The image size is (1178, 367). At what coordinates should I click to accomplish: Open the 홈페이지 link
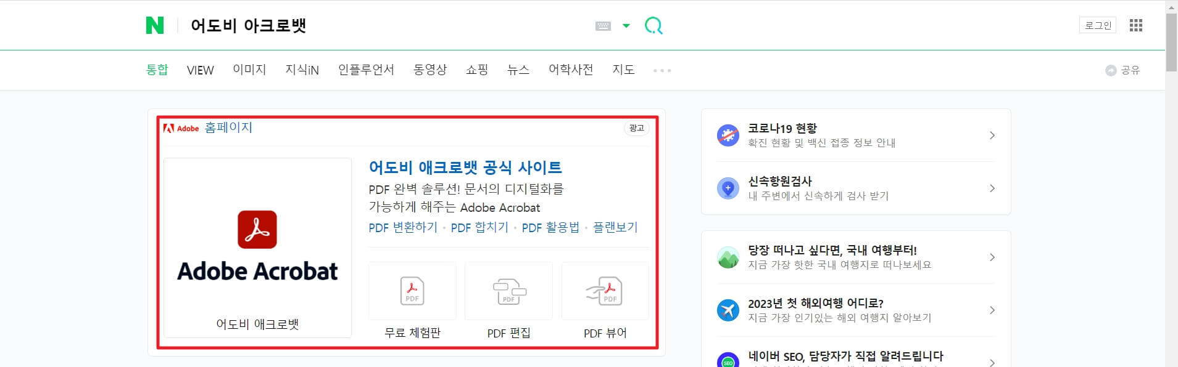coord(228,127)
